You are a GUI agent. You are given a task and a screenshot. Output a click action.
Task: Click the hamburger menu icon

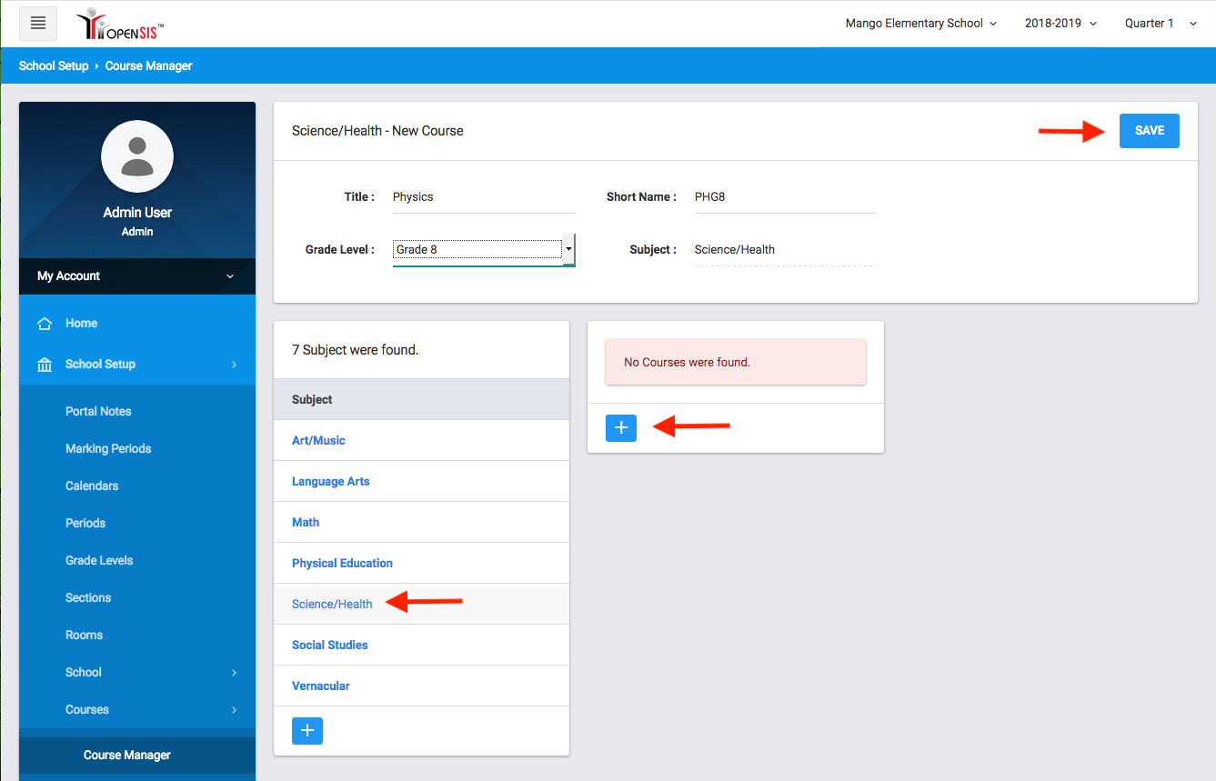[x=38, y=24]
